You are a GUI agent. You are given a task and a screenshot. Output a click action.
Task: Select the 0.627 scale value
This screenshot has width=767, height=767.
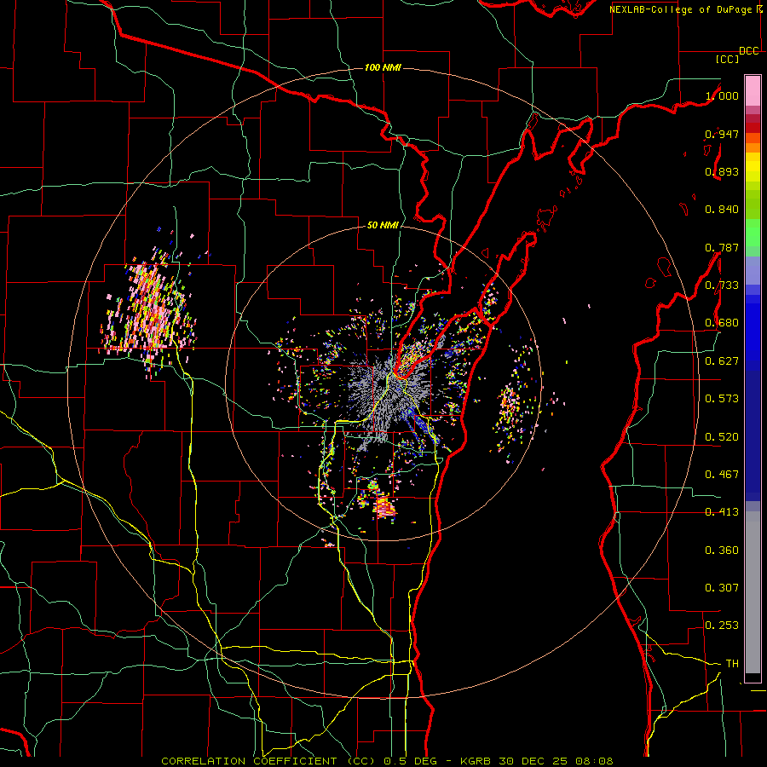[722, 361]
